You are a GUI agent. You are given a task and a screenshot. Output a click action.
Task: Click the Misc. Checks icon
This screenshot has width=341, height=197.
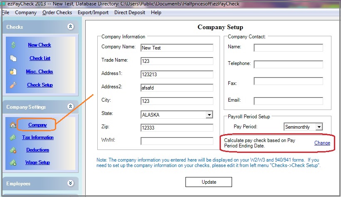point(13,72)
